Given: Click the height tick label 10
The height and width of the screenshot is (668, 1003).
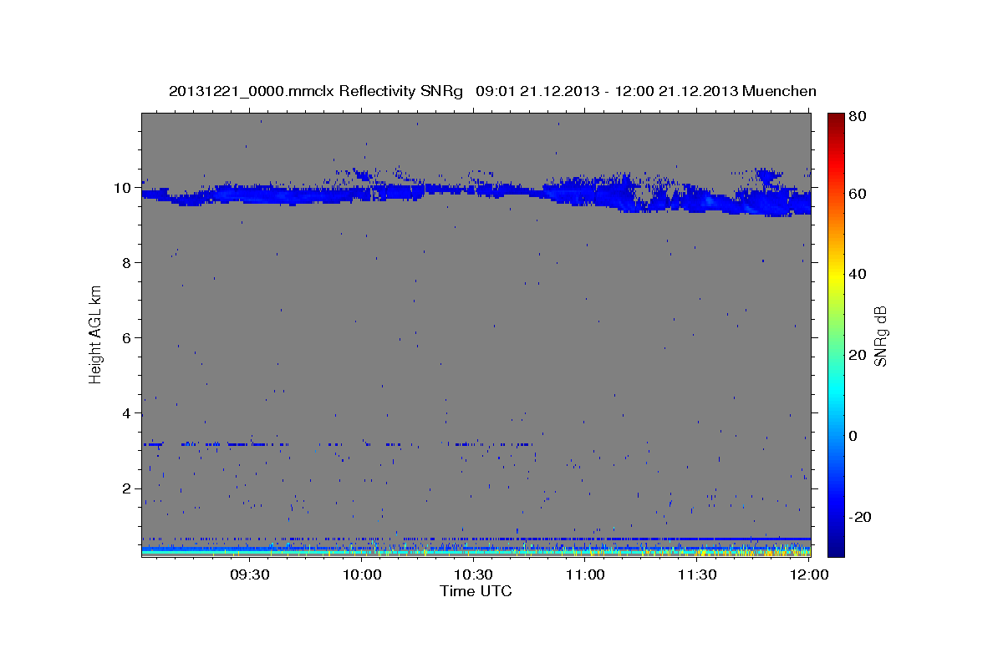Looking at the screenshot, I should coord(124,188).
